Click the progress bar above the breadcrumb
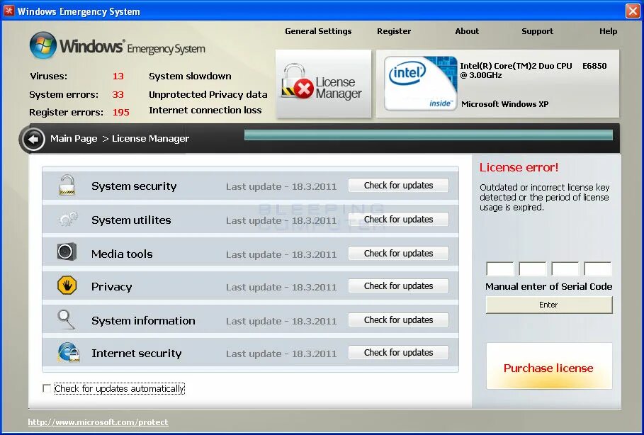Screen dimensions: 644x435 pyautogui.click(x=429, y=134)
